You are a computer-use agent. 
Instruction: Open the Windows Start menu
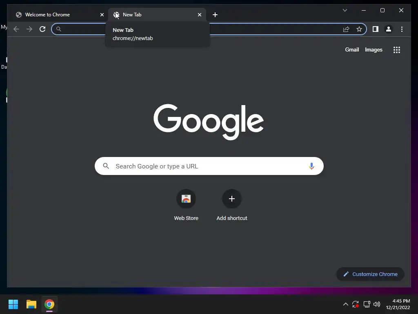click(13, 304)
